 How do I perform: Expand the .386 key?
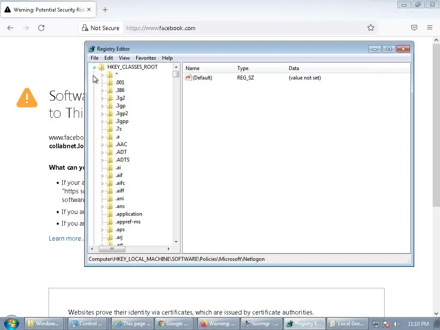coord(102,90)
